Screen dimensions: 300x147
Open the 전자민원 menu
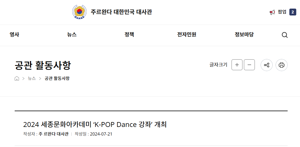[187, 35]
